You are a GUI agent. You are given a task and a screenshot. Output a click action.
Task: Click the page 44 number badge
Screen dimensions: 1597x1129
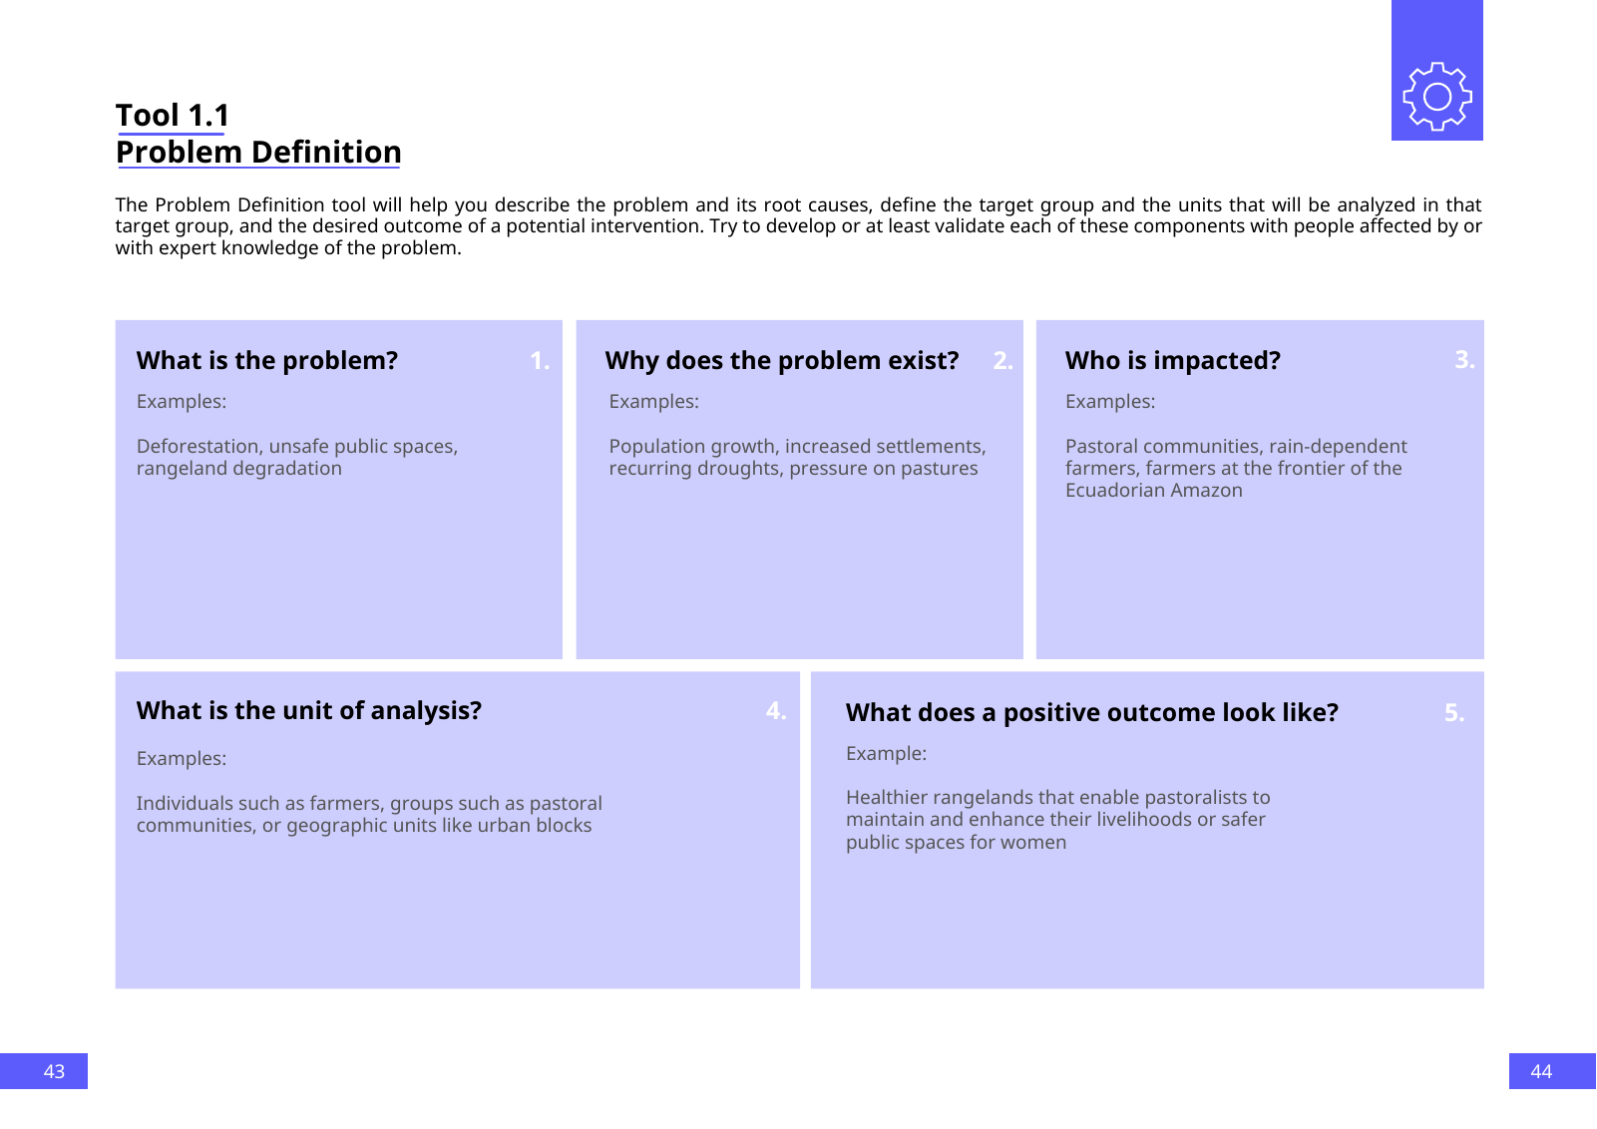click(1541, 1071)
